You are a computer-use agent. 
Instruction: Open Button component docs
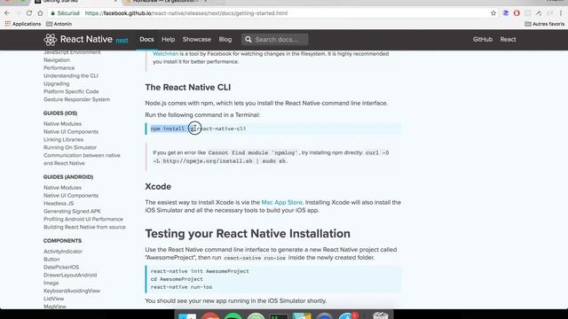tap(51, 260)
